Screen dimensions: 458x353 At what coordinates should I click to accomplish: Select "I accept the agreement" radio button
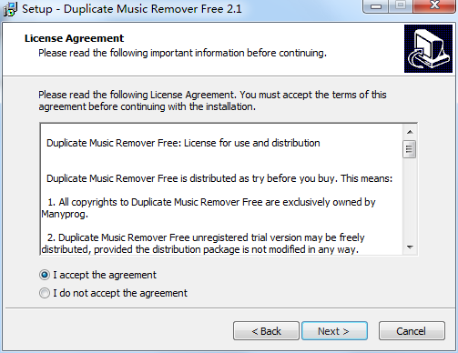[x=45, y=275]
